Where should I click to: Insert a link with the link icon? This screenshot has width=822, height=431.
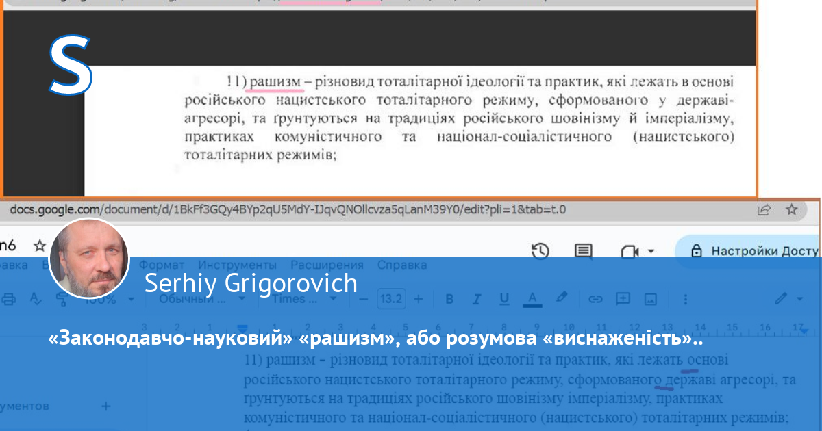[595, 299]
